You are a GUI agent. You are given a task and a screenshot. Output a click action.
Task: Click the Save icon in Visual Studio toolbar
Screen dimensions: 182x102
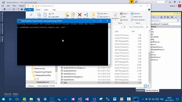22,9
